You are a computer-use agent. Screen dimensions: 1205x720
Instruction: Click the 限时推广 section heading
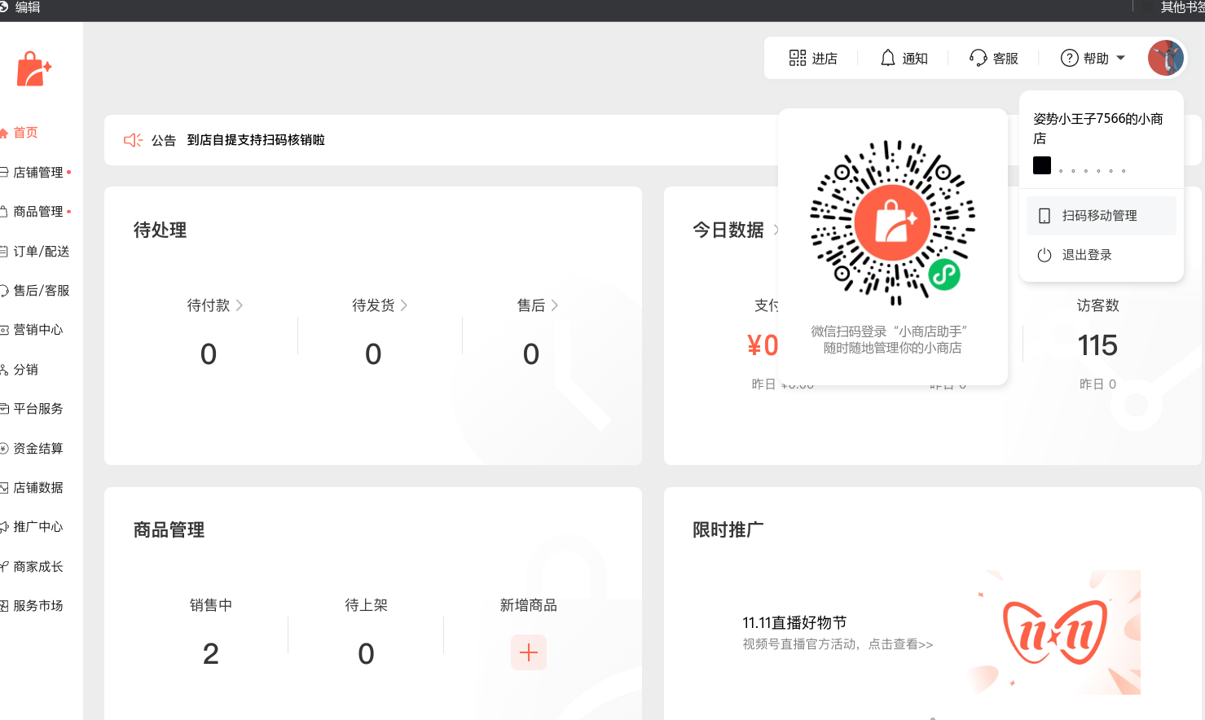pos(728,530)
